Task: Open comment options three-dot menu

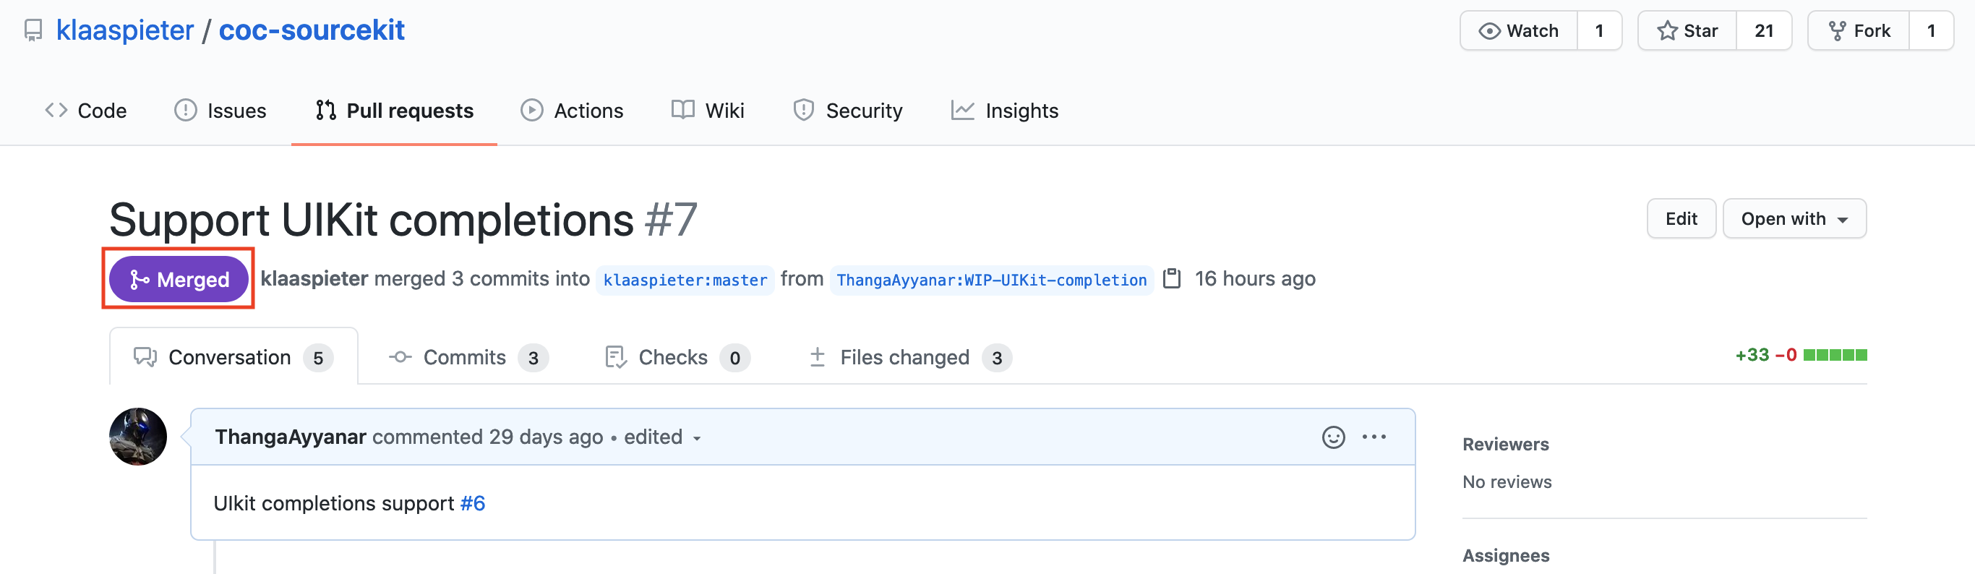Action: (1374, 437)
